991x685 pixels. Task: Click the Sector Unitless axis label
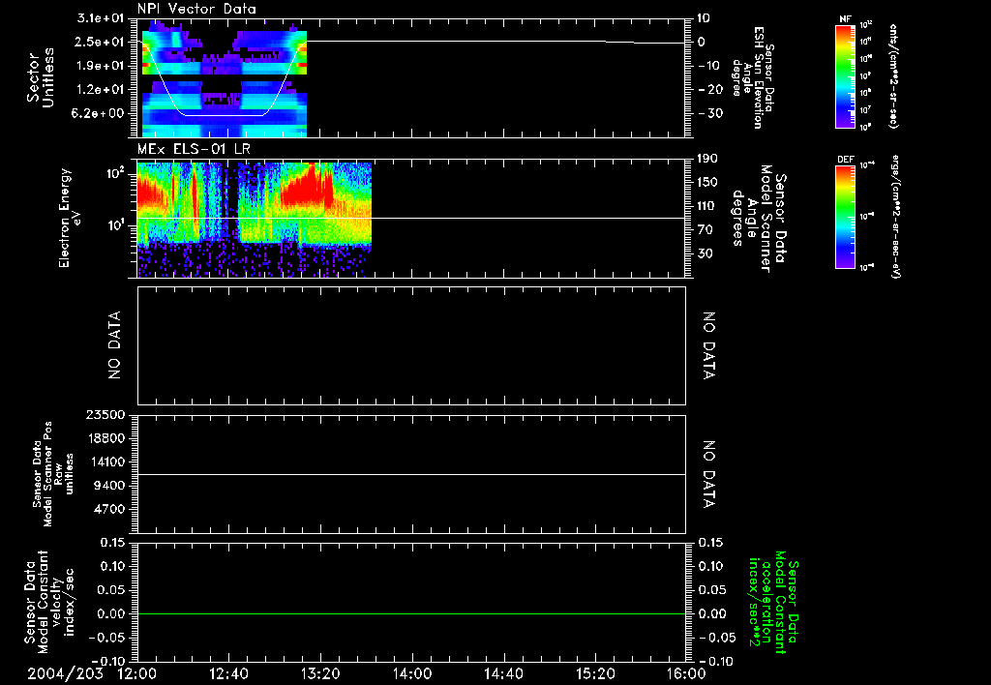pyautogui.click(x=41, y=77)
